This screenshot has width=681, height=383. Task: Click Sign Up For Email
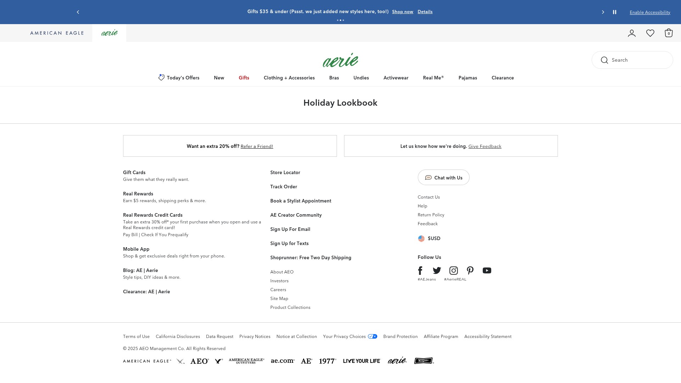click(290, 229)
